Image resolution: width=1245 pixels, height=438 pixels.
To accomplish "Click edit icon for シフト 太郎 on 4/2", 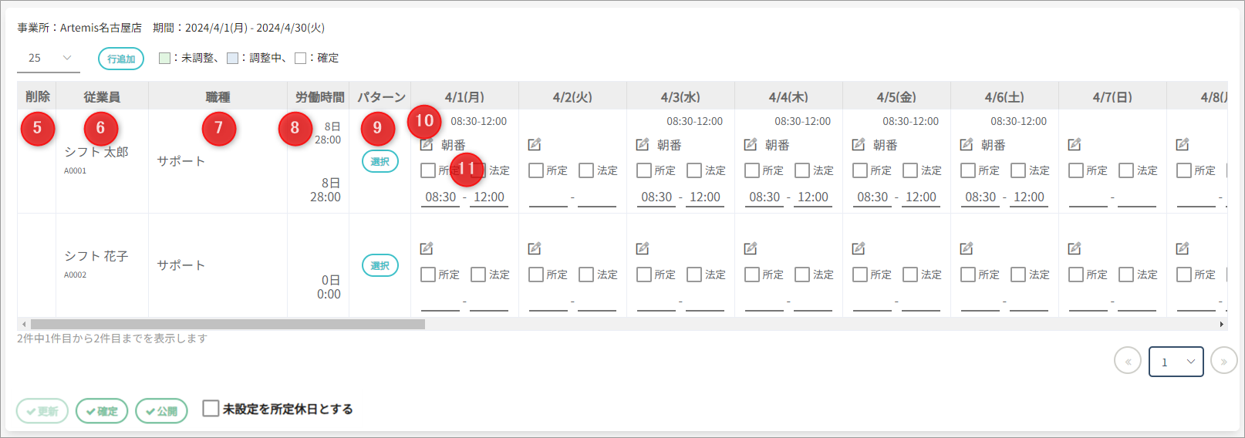I will click(x=535, y=145).
